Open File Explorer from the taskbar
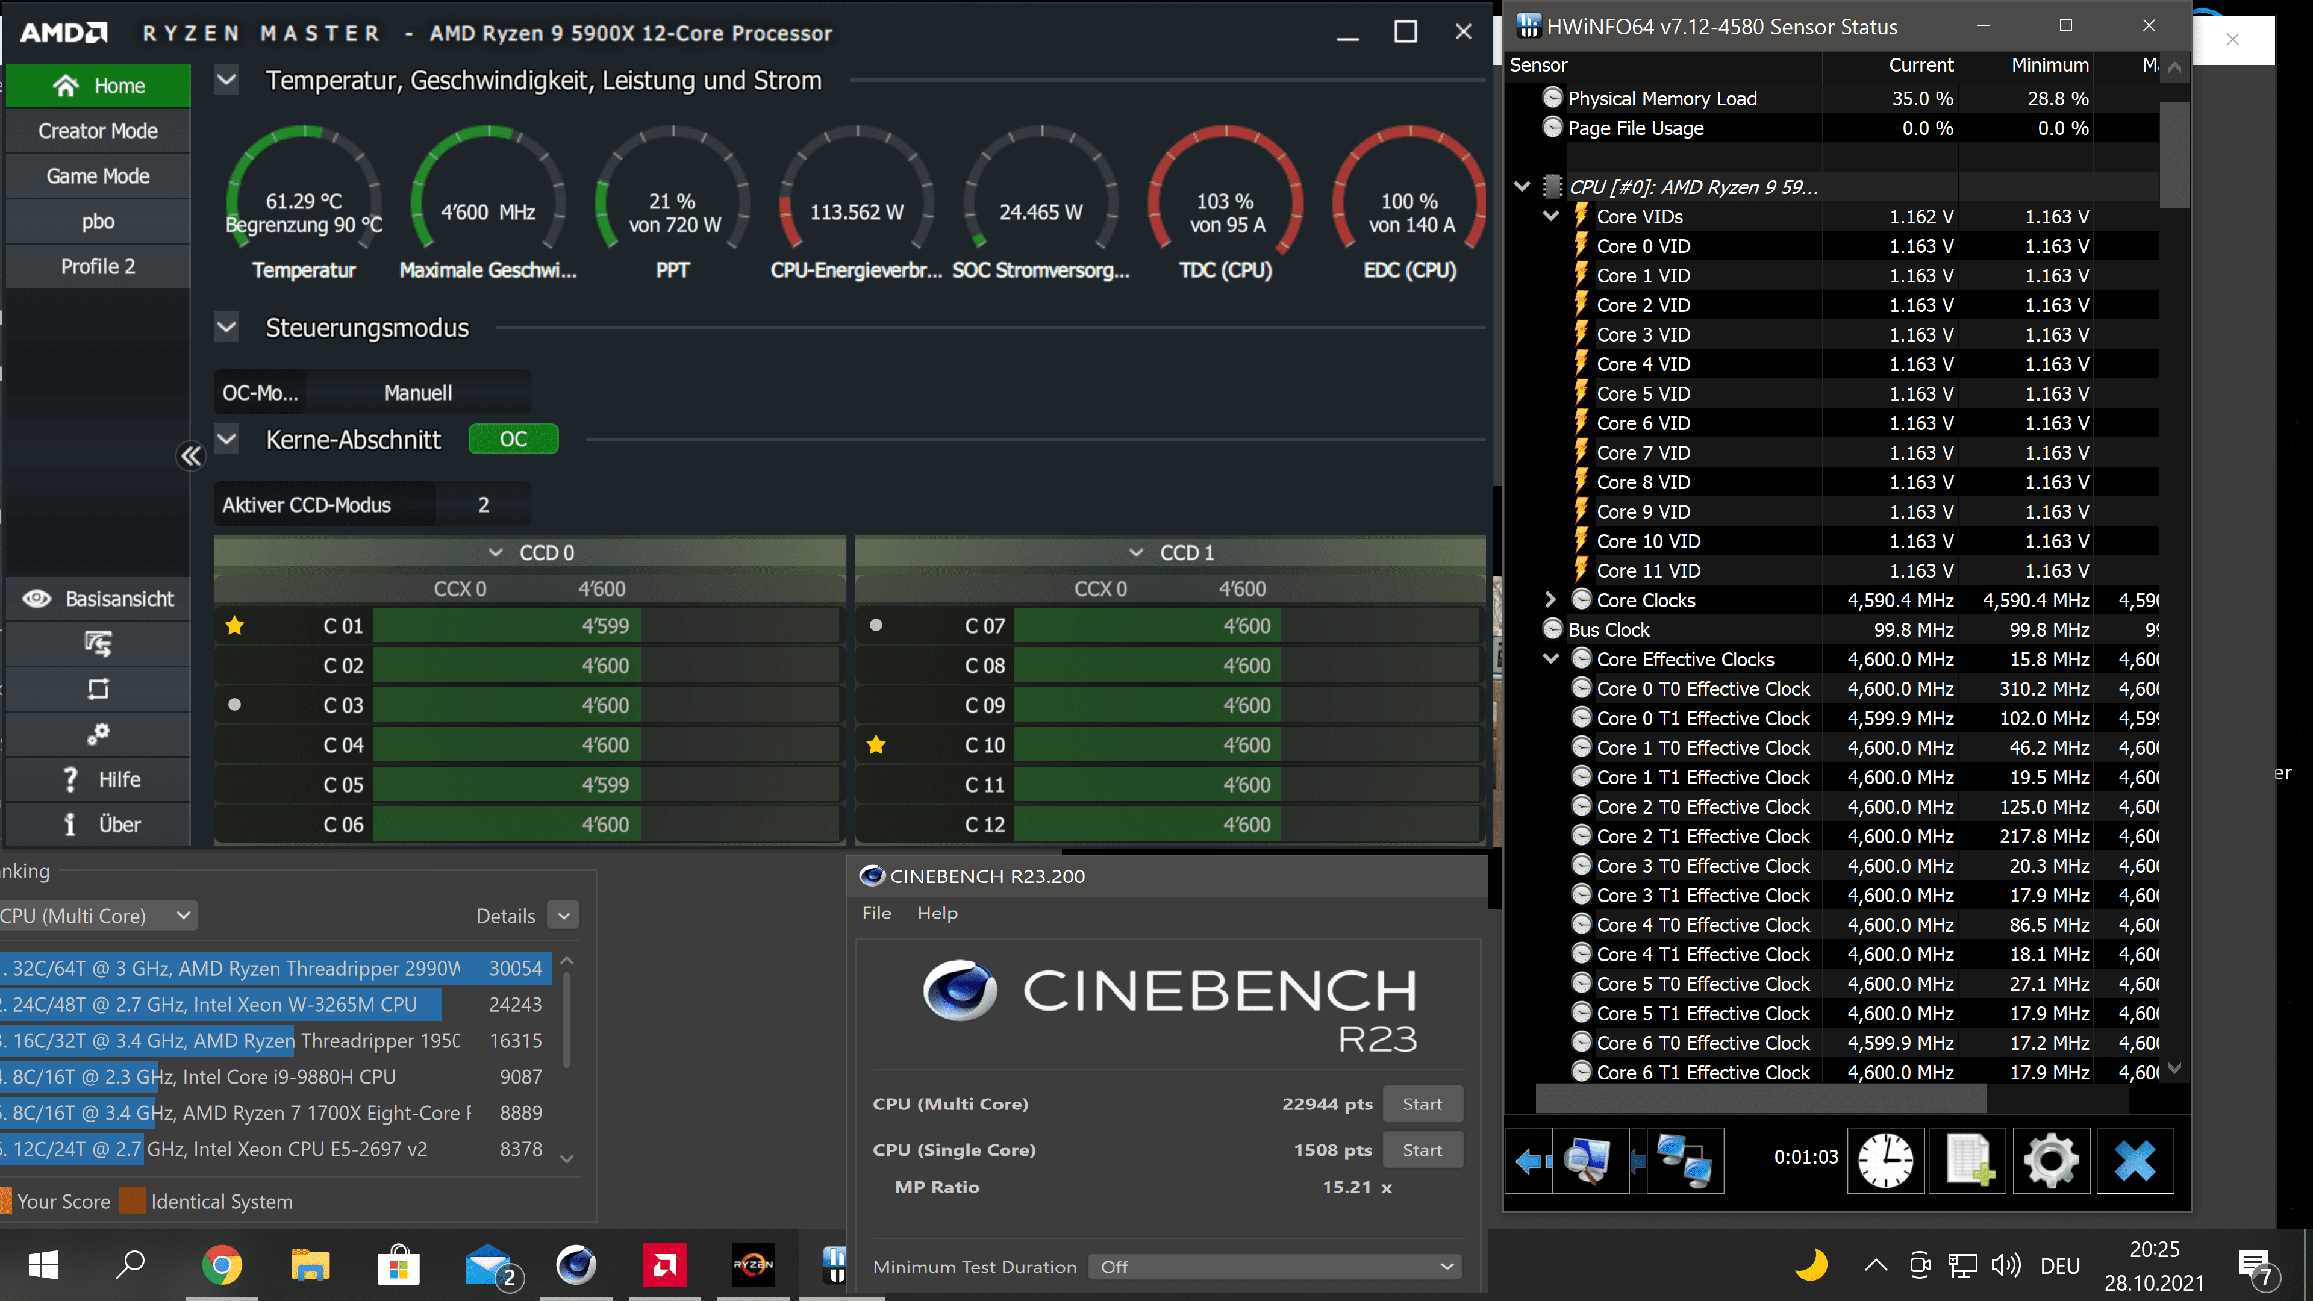2313x1301 pixels. 310,1264
